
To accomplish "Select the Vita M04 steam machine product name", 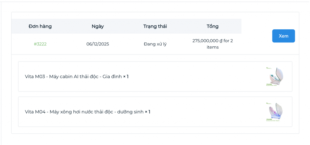I will (84, 112).
